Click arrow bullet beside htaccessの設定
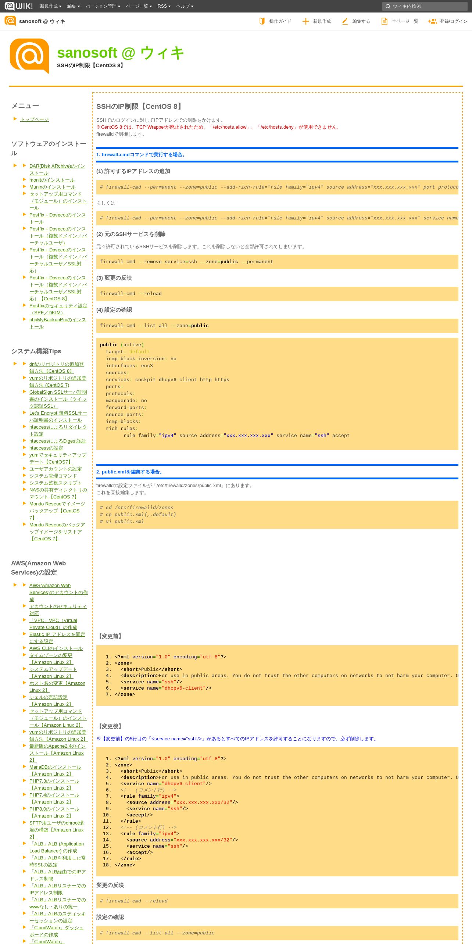The image size is (472, 944). pos(24,447)
